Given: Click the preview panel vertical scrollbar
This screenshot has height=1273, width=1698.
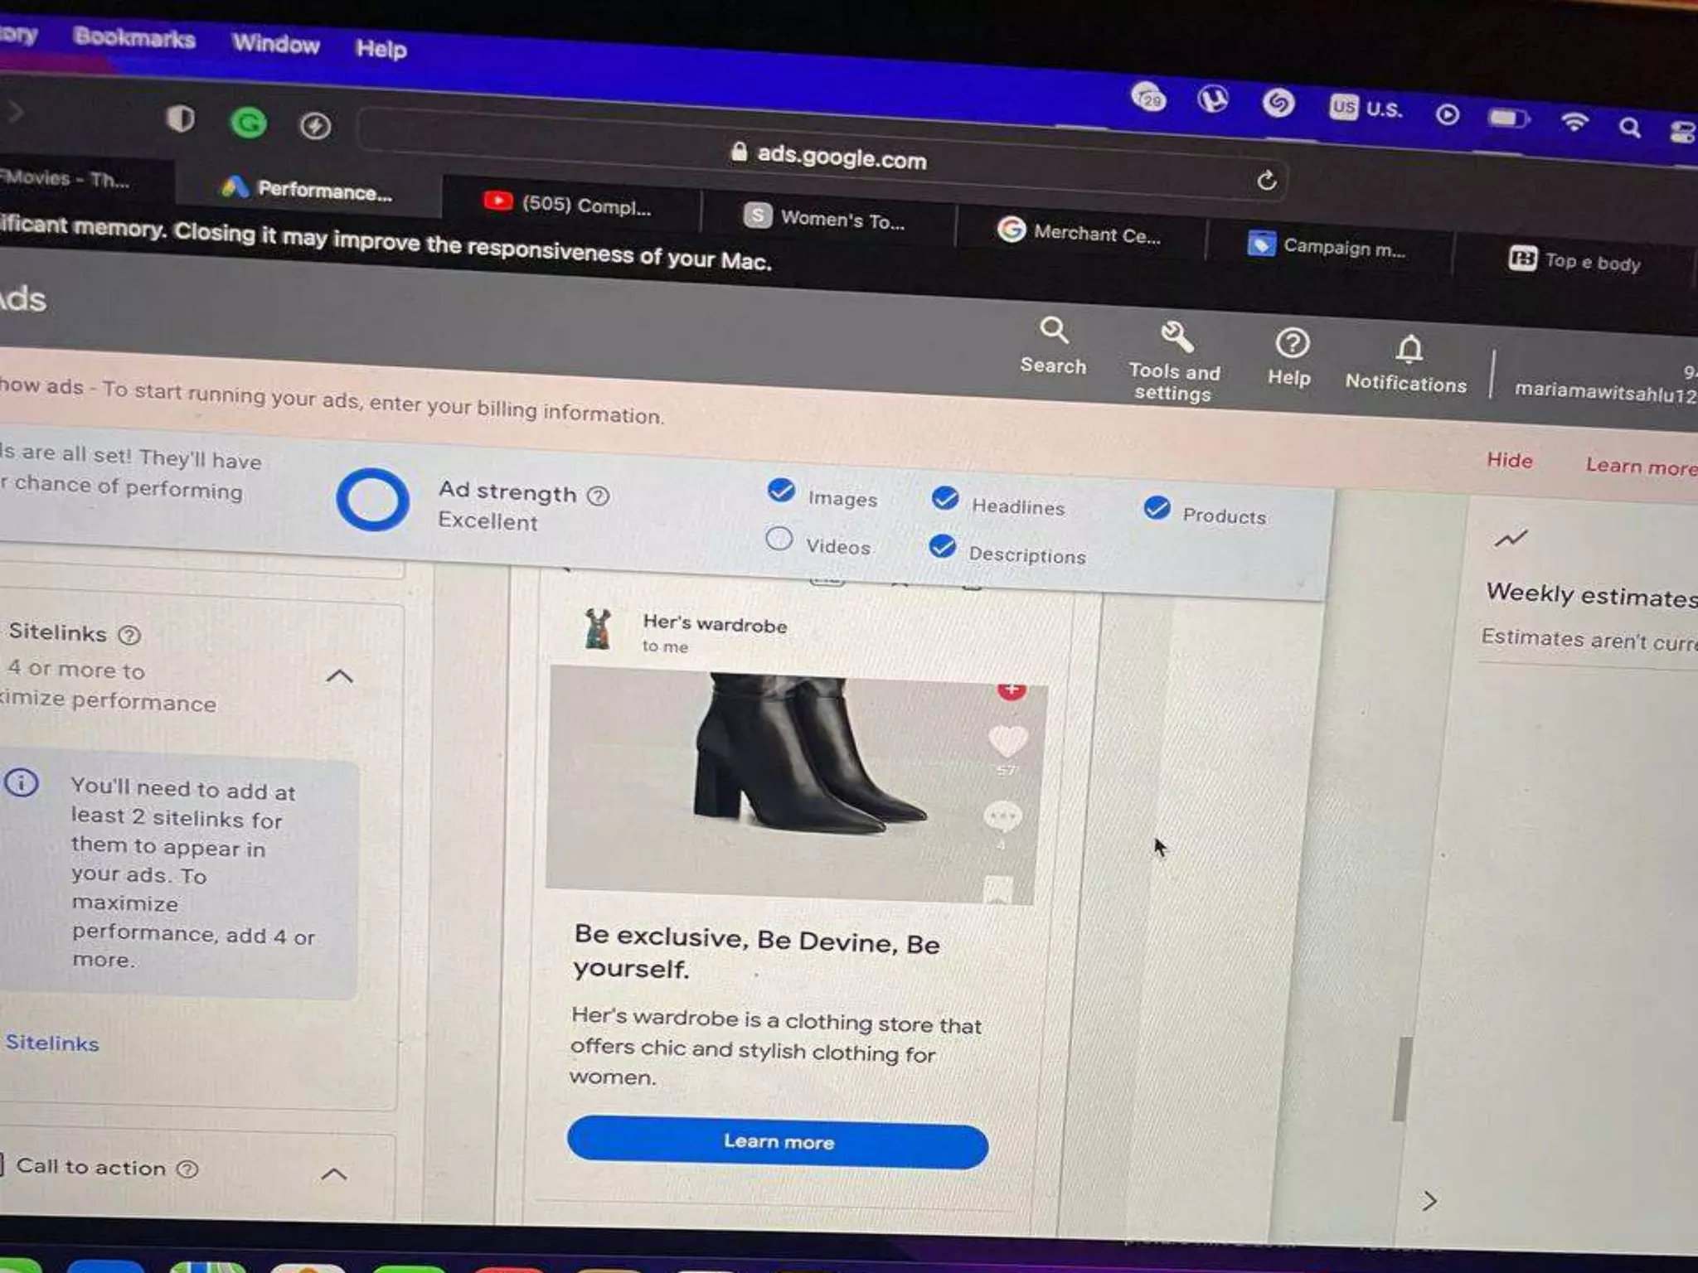Looking at the screenshot, I should pyautogui.click(x=1401, y=1077).
